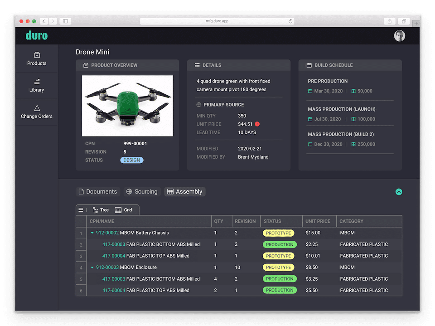Viewport: 435px width, 326px height.
Task: Reload the page with refresh icon
Action: tap(290, 21)
